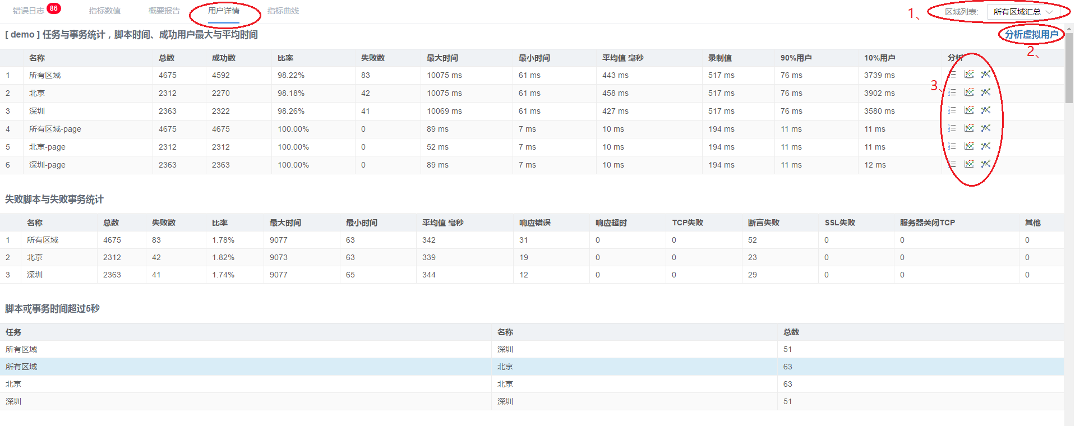The image size is (1075, 426).
Task: Click line-graph icon in 北京-page row
Action: pos(986,146)
